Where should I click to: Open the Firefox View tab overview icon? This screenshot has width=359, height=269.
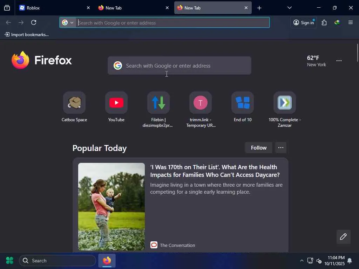pyautogui.click(x=7, y=8)
